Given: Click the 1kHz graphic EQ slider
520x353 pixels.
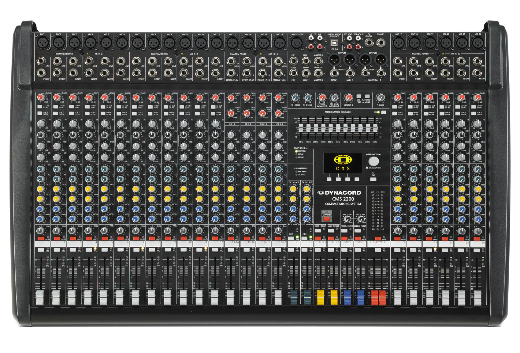Looking at the screenshot, I should (338, 128).
